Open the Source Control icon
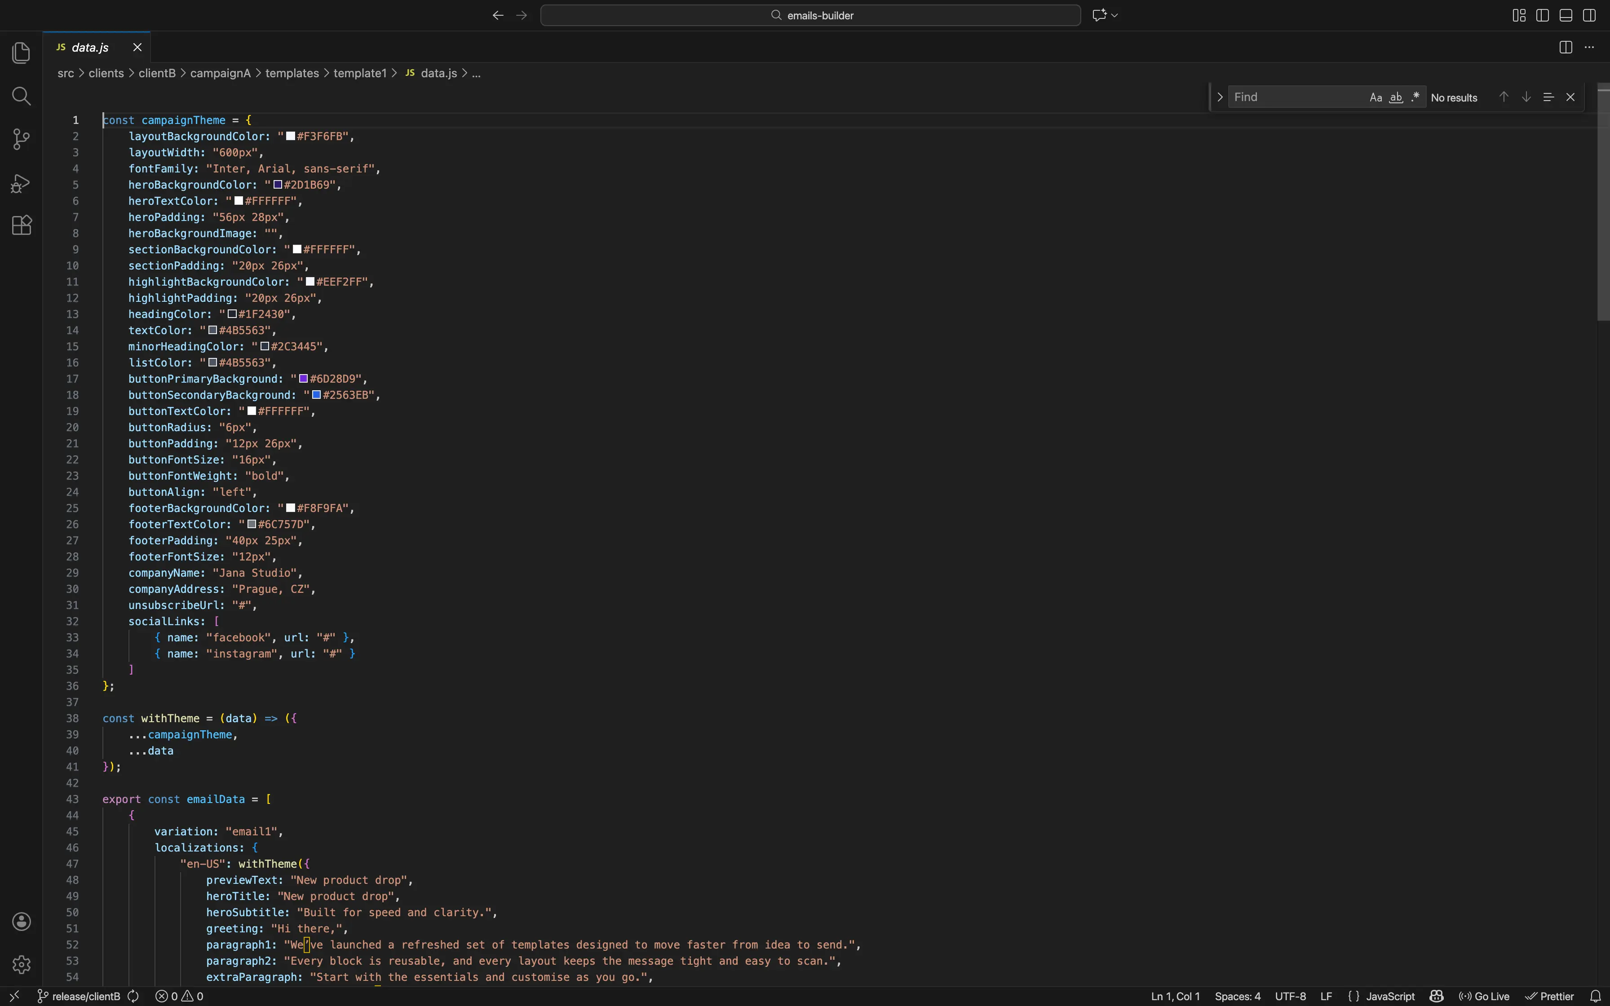This screenshot has height=1006, width=1610. [x=22, y=138]
